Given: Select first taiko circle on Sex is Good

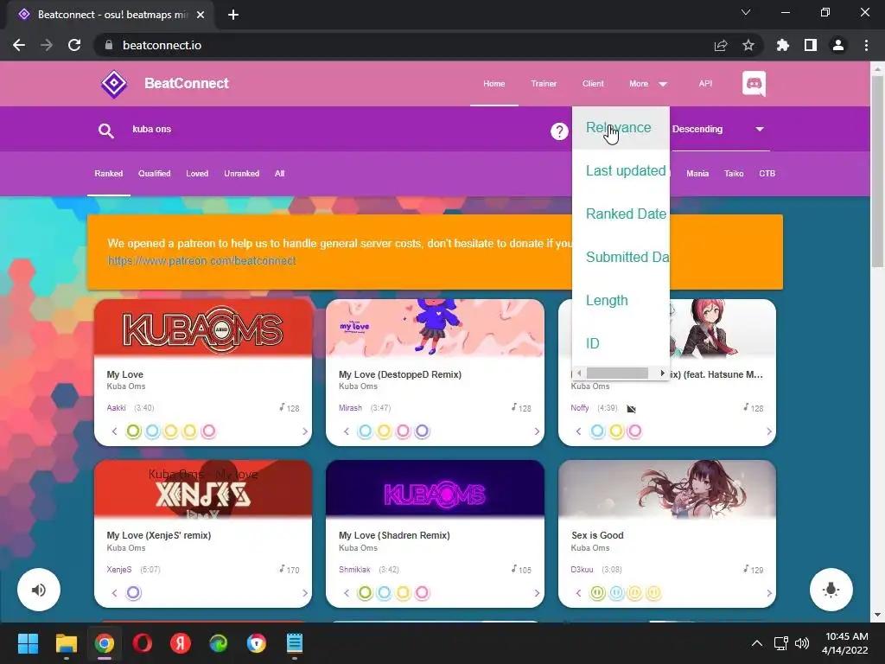Looking at the screenshot, I should pyautogui.click(x=598, y=593).
